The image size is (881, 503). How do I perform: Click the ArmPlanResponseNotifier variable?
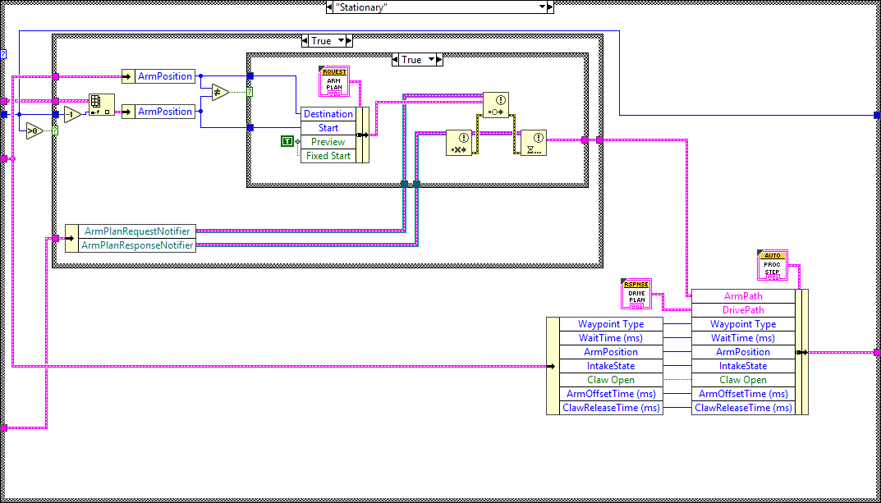pyautogui.click(x=137, y=245)
